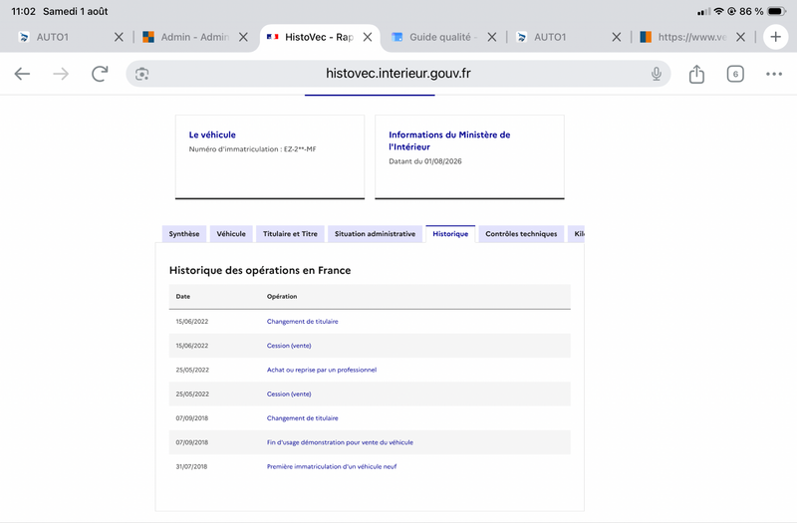
Task: Click the Opération column header
Action: point(282,296)
